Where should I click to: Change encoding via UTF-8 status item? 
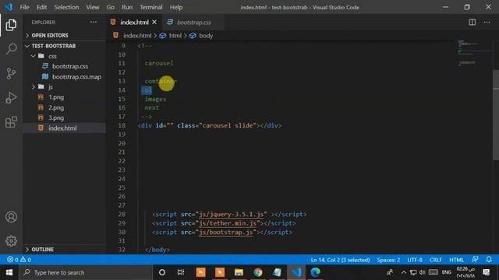(415, 260)
